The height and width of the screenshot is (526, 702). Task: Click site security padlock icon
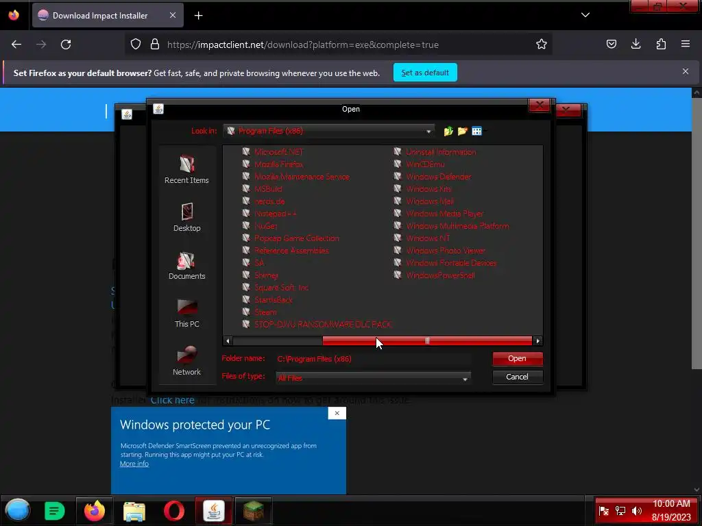[x=155, y=44]
